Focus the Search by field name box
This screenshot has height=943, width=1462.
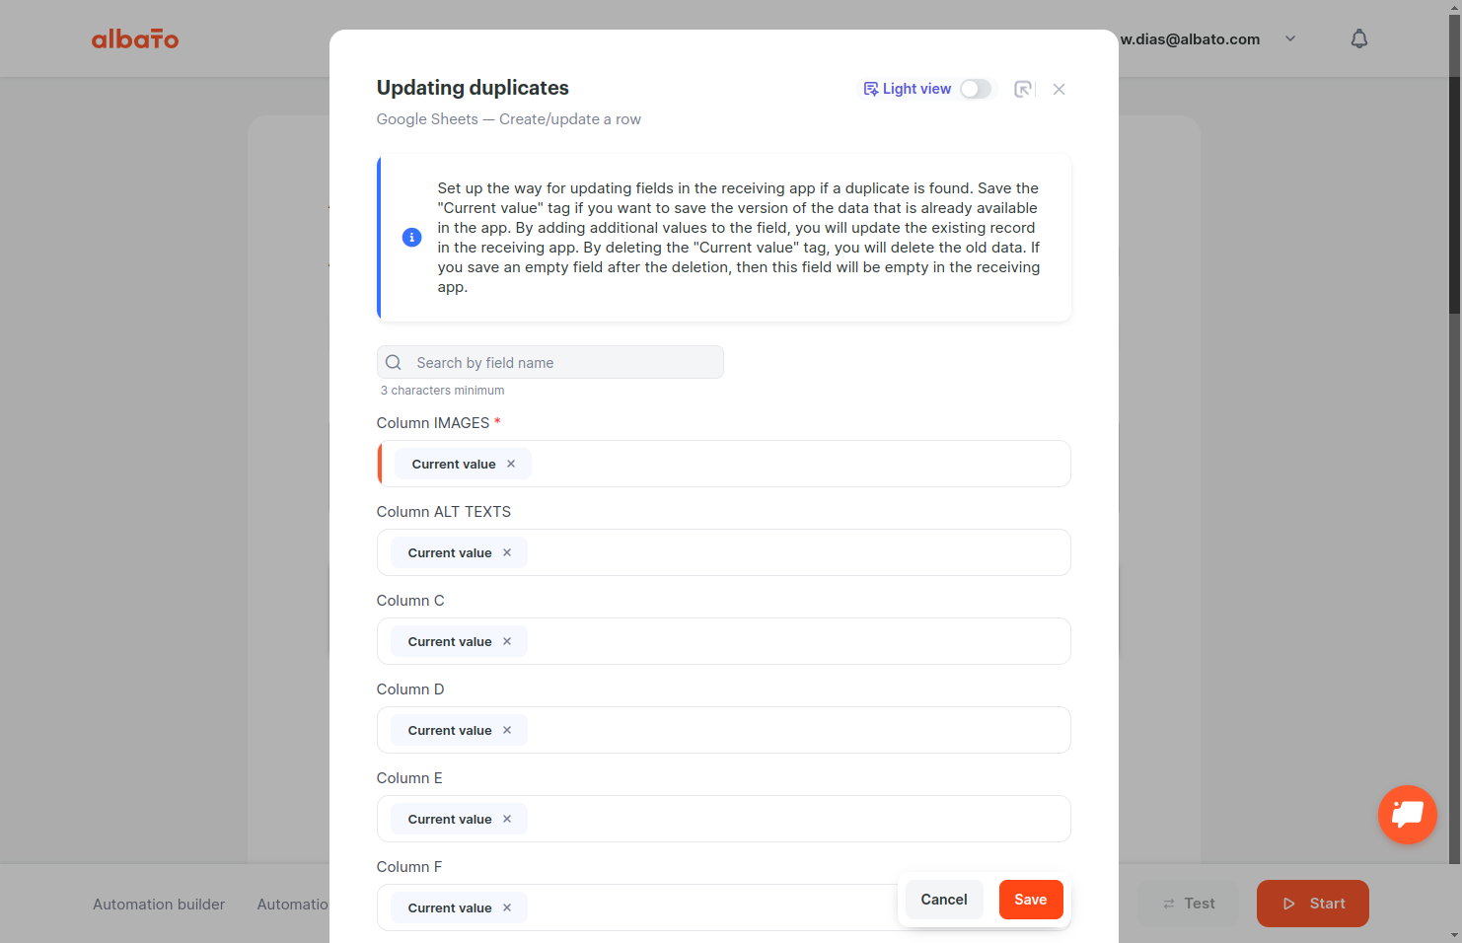tap(550, 362)
